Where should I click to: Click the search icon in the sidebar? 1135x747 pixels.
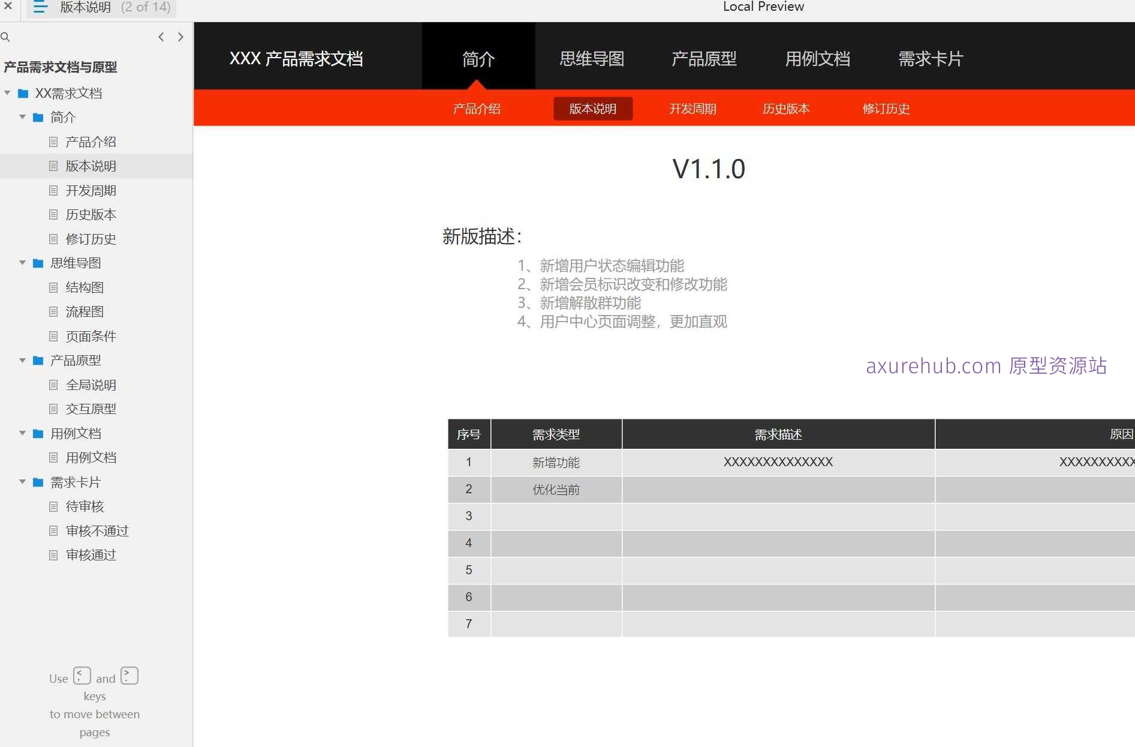point(5,37)
